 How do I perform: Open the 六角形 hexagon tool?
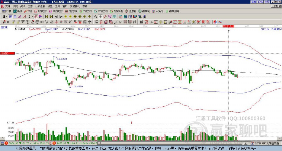pos(158,11)
